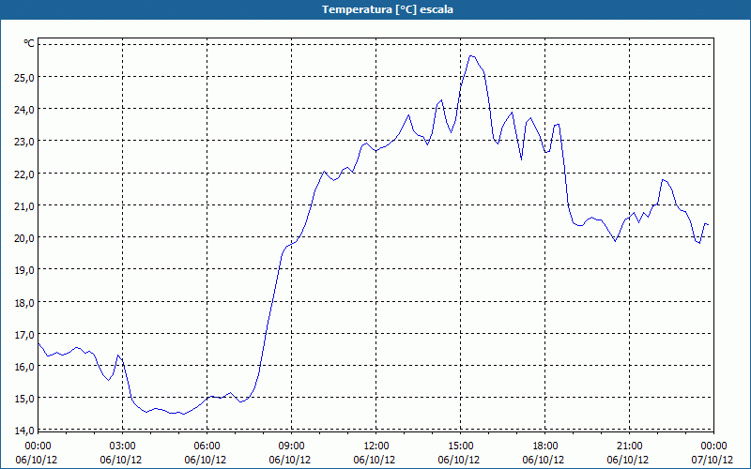Viewport: 751px width, 469px height.
Task: Pick the 15,0 temperature axis label
Action: [24, 399]
